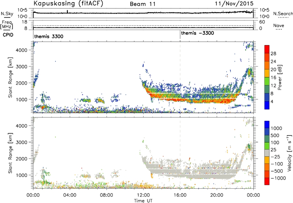Click the 1000 tick of velocity panel range axis
The width and height of the screenshot is (293, 203).
pos(22,175)
